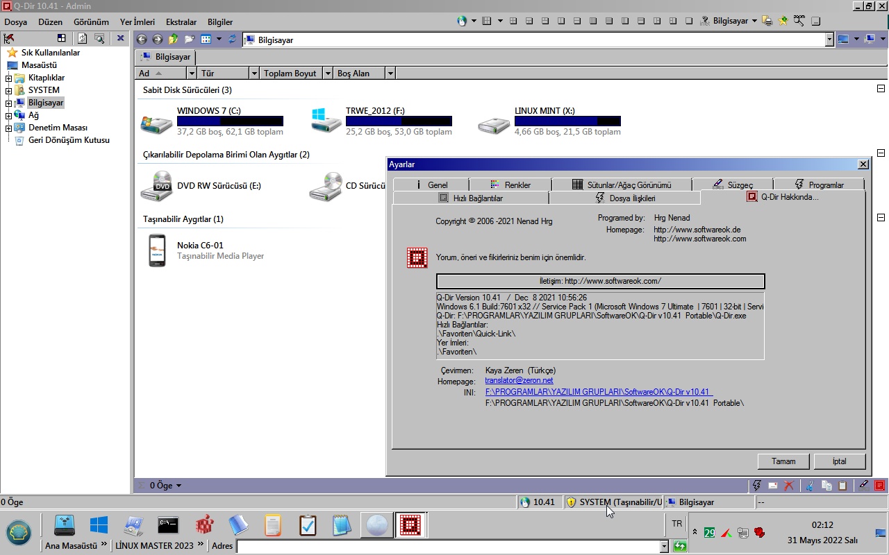The width and height of the screenshot is (889, 555).
Task: Expand the Denetim Masası tree node
Action: [x=8, y=128]
